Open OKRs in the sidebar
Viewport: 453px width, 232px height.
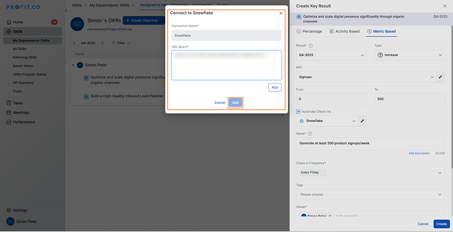coord(33,32)
